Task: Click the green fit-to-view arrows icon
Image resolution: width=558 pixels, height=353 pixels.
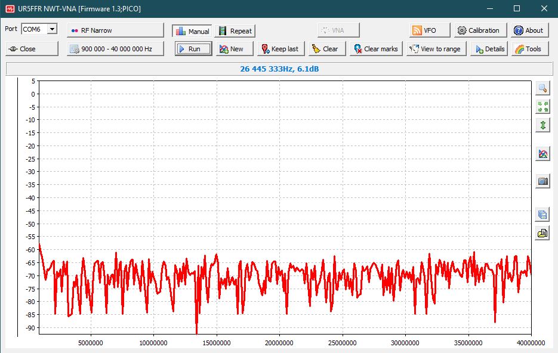Action: (x=542, y=107)
